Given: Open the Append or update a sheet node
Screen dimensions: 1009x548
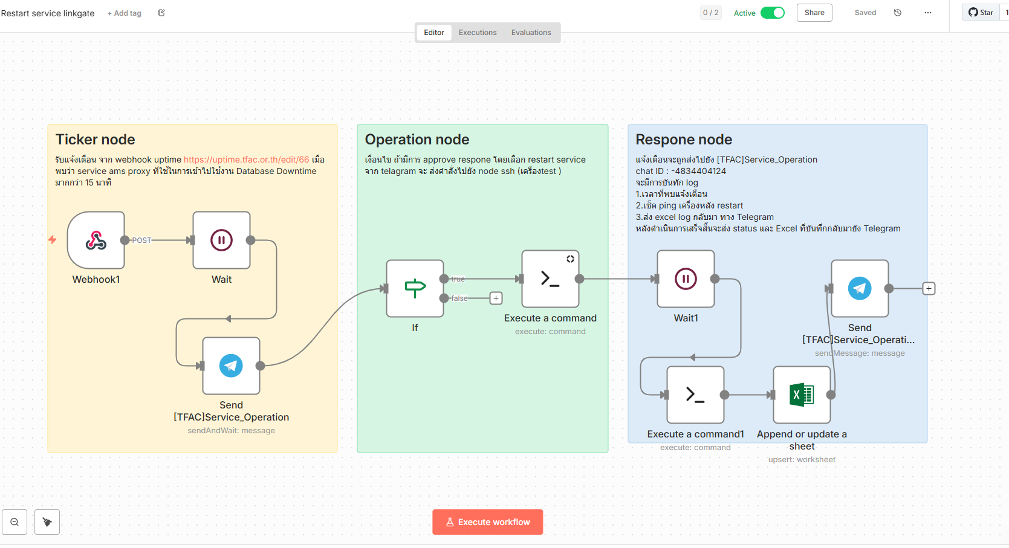Looking at the screenshot, I should tap(802, 395).
